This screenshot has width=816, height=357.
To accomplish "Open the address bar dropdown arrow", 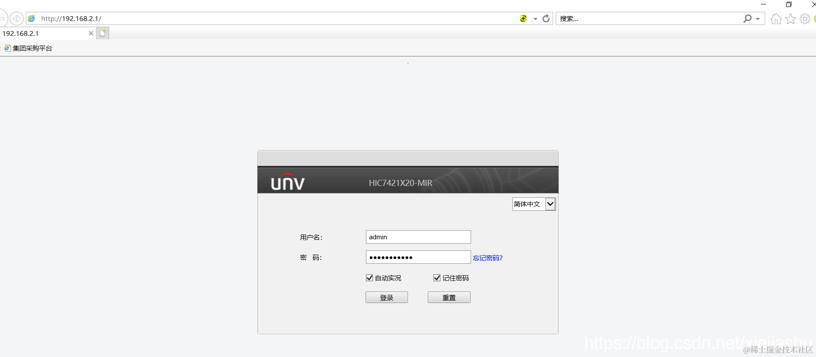I will click(x=536, y=19).
